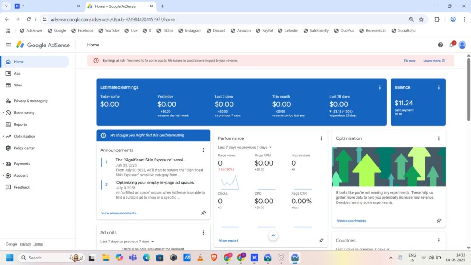Pin the Optimization card
Screen dimensions: 471x265
coord(439,220)
